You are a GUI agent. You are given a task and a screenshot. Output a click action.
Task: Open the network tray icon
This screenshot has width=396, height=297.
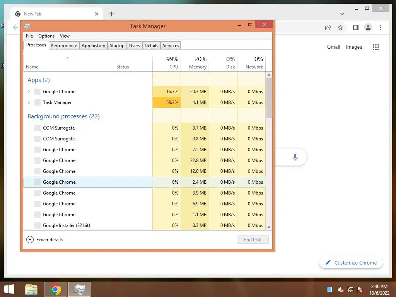(350, 290)
